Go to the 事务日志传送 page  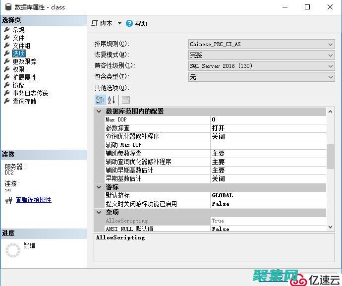[30, 93]
